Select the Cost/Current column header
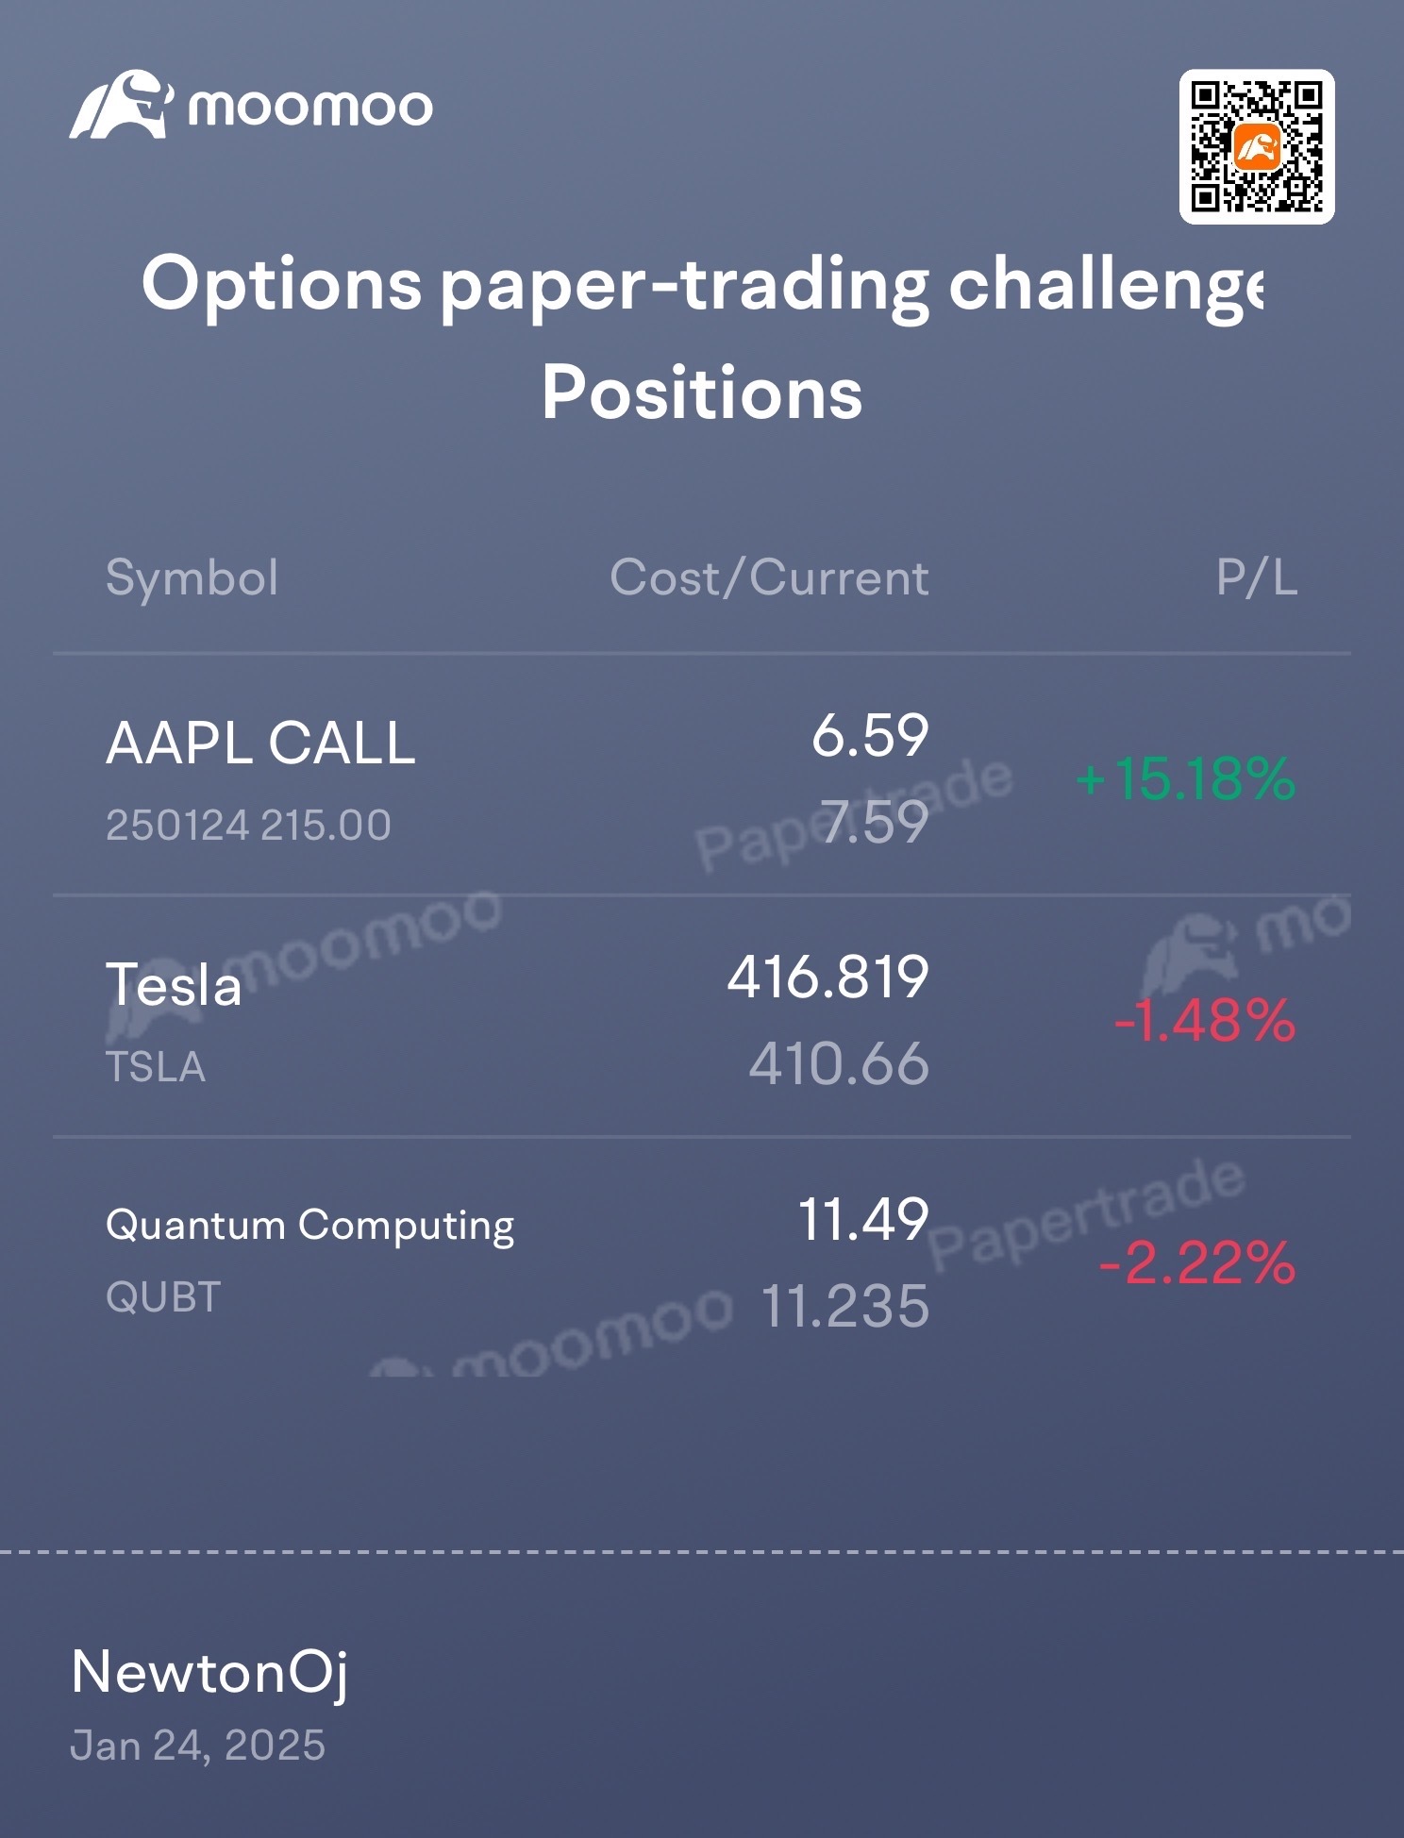 [769, 577]
